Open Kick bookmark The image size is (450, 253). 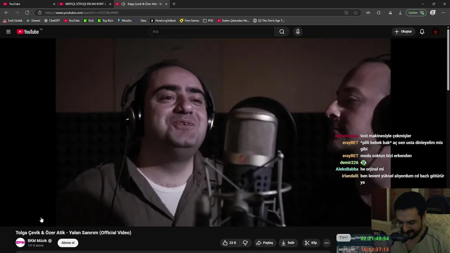[x=89, y=21]
